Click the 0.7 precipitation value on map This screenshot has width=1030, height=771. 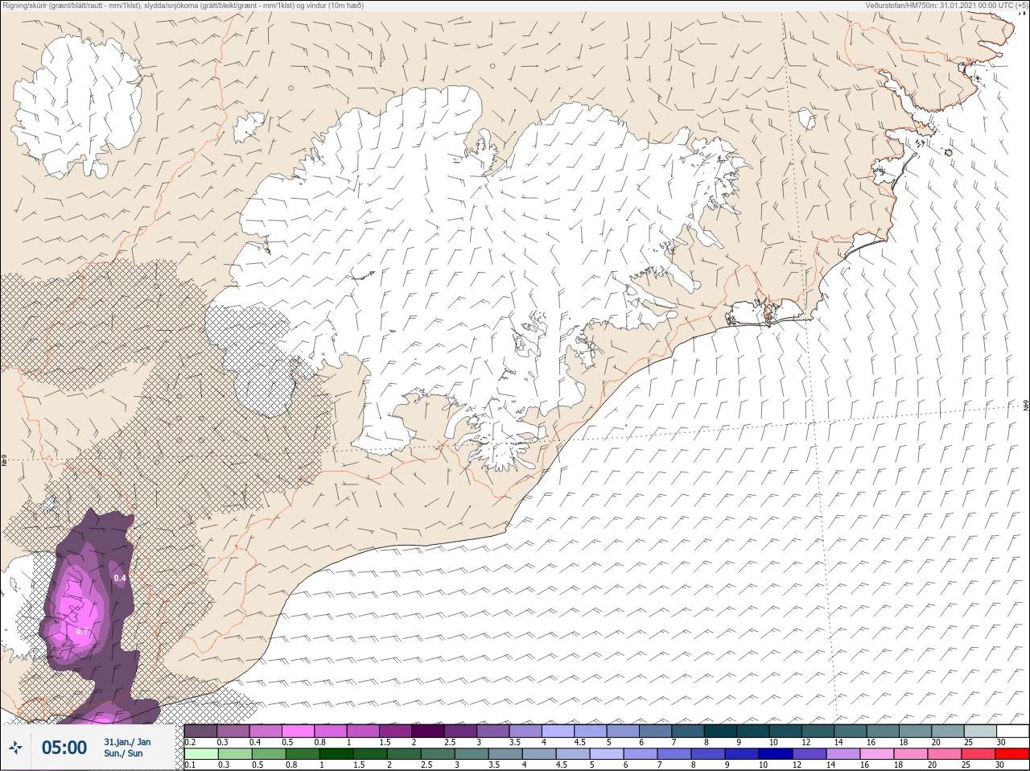click(82, 632)
